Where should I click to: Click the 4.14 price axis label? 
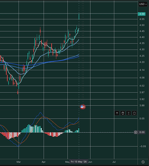pyautogui.click(x=142, y=70)
